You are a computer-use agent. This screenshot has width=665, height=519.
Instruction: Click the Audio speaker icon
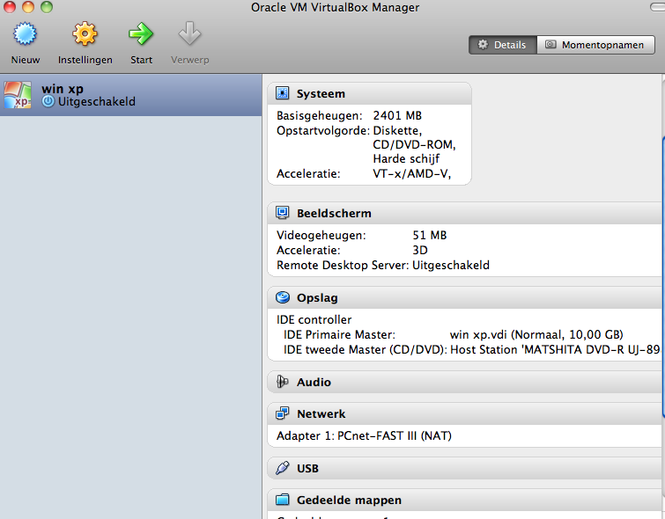(282, 382)
